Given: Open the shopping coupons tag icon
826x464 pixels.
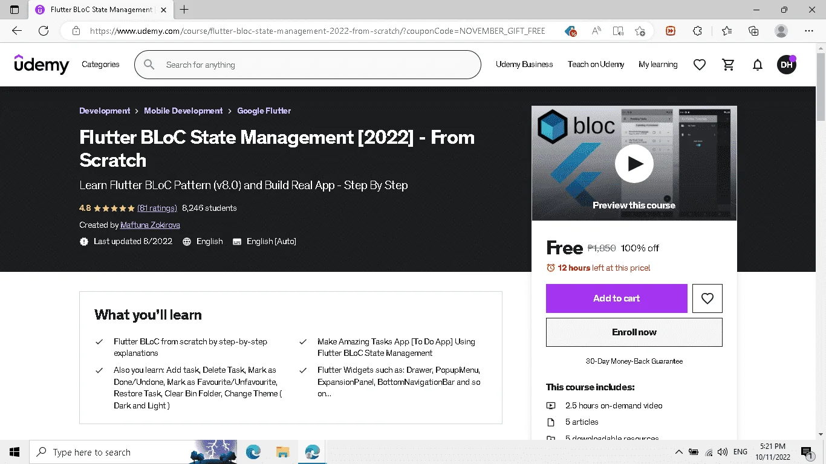Looking at the screenshot, I should pyautogui.click(x=570, y=31).
